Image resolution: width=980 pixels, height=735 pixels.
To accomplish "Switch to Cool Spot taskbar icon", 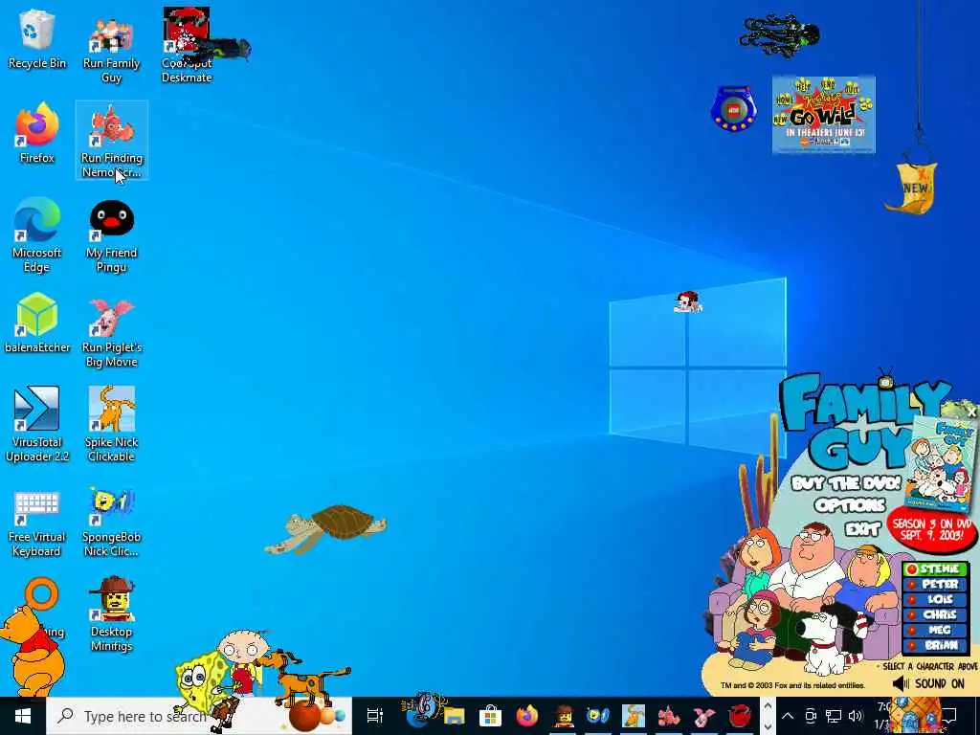I will pos(740,716).
